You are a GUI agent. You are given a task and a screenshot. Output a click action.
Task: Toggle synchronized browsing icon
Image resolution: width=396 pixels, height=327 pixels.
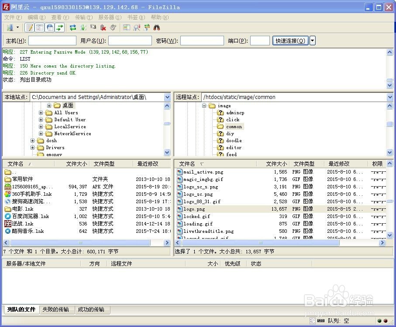(147, 27)
